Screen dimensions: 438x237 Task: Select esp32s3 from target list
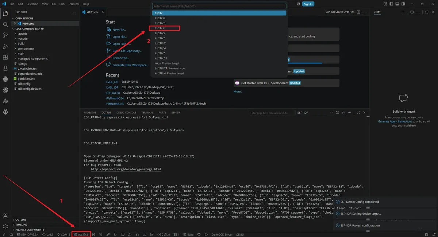[x=219, y=28]
